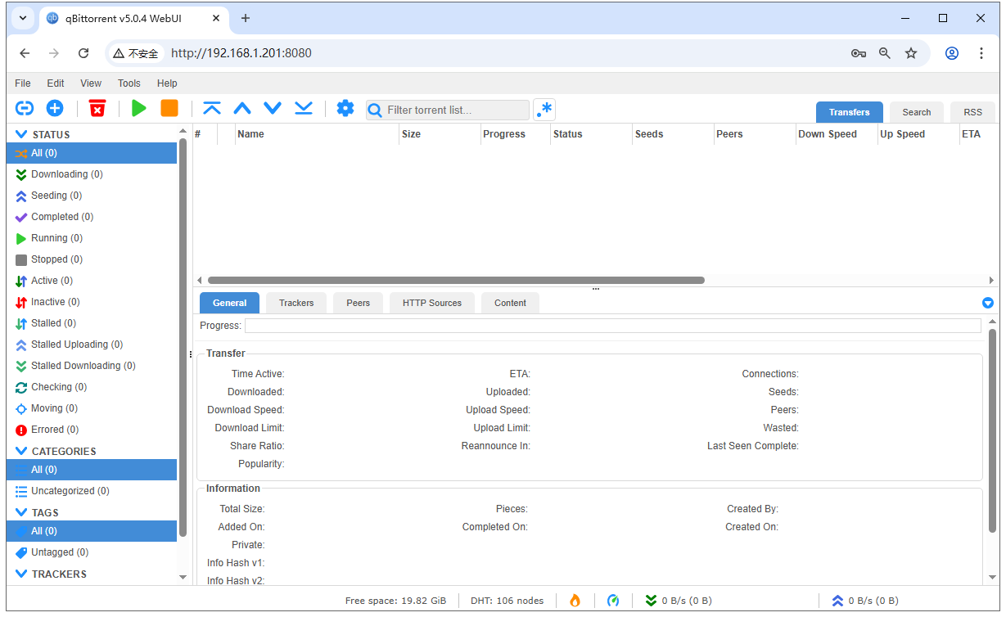Select the Downloading status filter
Screen dimensions: 1006x617
point(67,173)
